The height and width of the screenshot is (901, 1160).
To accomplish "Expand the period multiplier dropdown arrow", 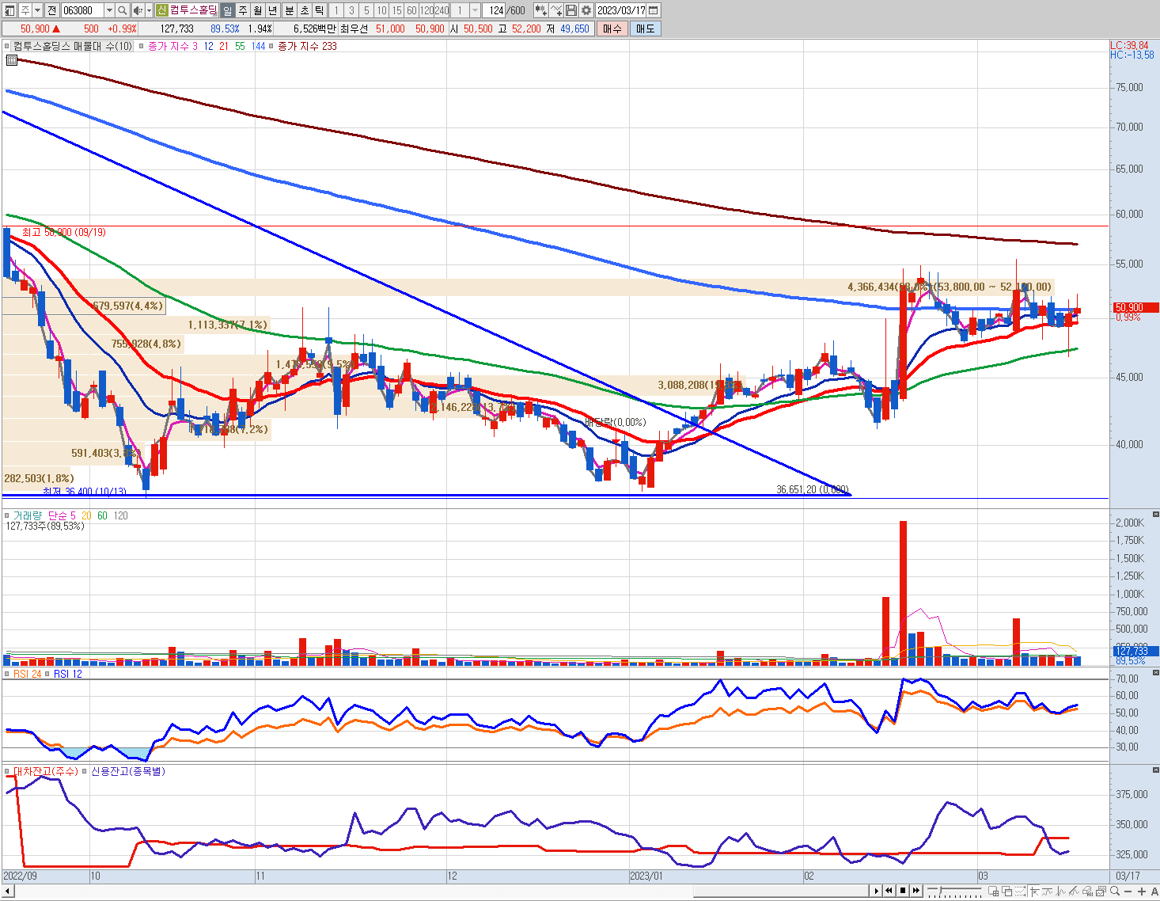I will [x=475, y=10].
